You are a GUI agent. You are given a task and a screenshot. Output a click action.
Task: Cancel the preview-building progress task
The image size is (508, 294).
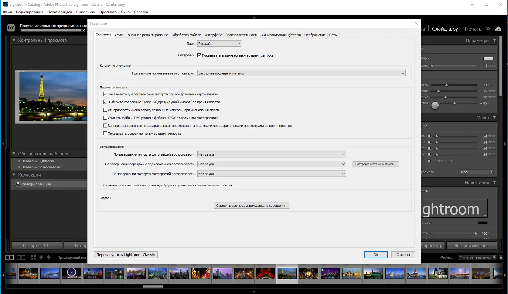(84, 31)
